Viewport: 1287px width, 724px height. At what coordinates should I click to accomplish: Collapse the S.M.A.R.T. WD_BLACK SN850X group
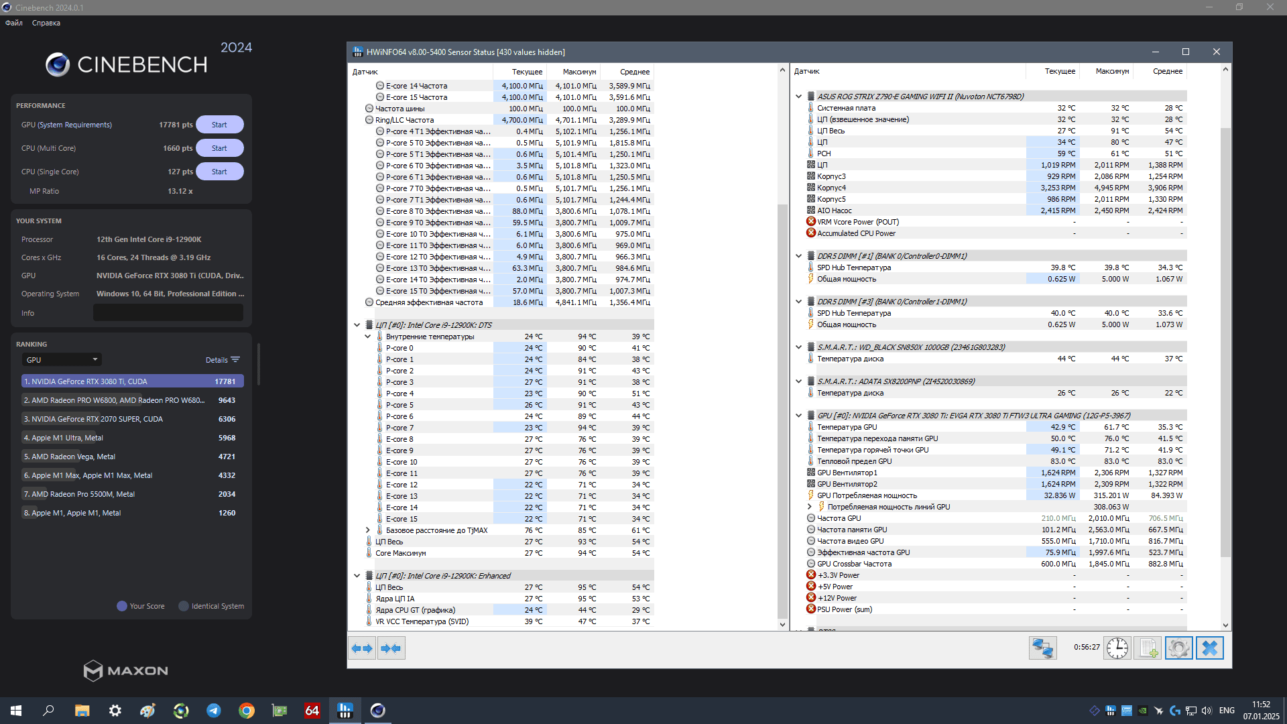(799, 347)
